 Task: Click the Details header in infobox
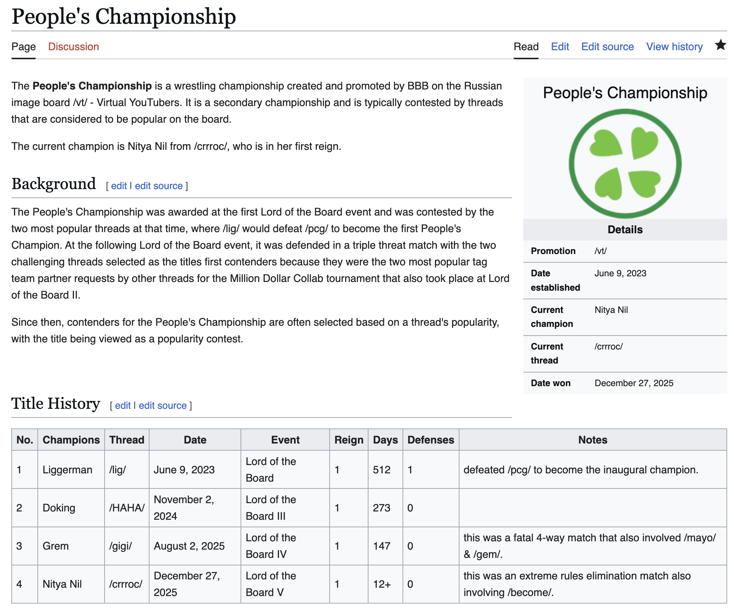[x=625, y=229]
